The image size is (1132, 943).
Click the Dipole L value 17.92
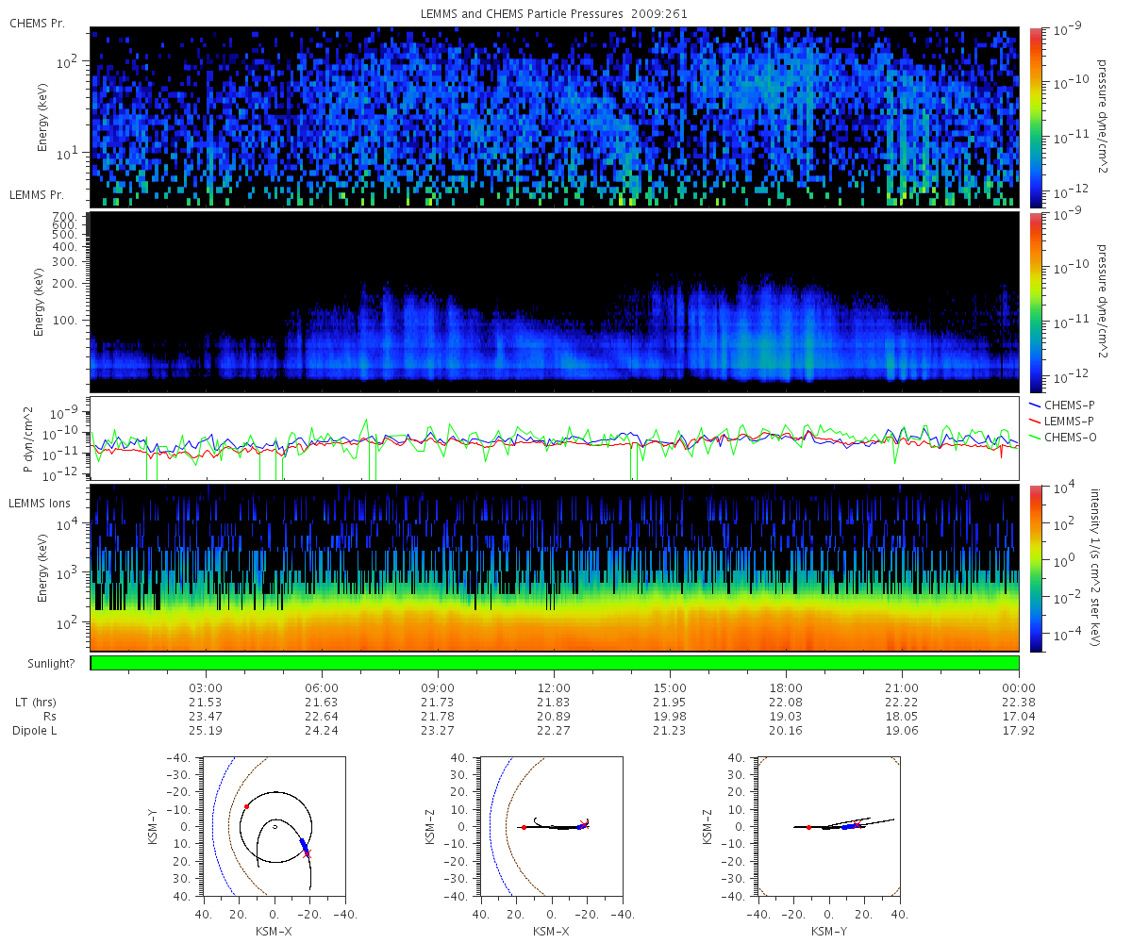1019,731
